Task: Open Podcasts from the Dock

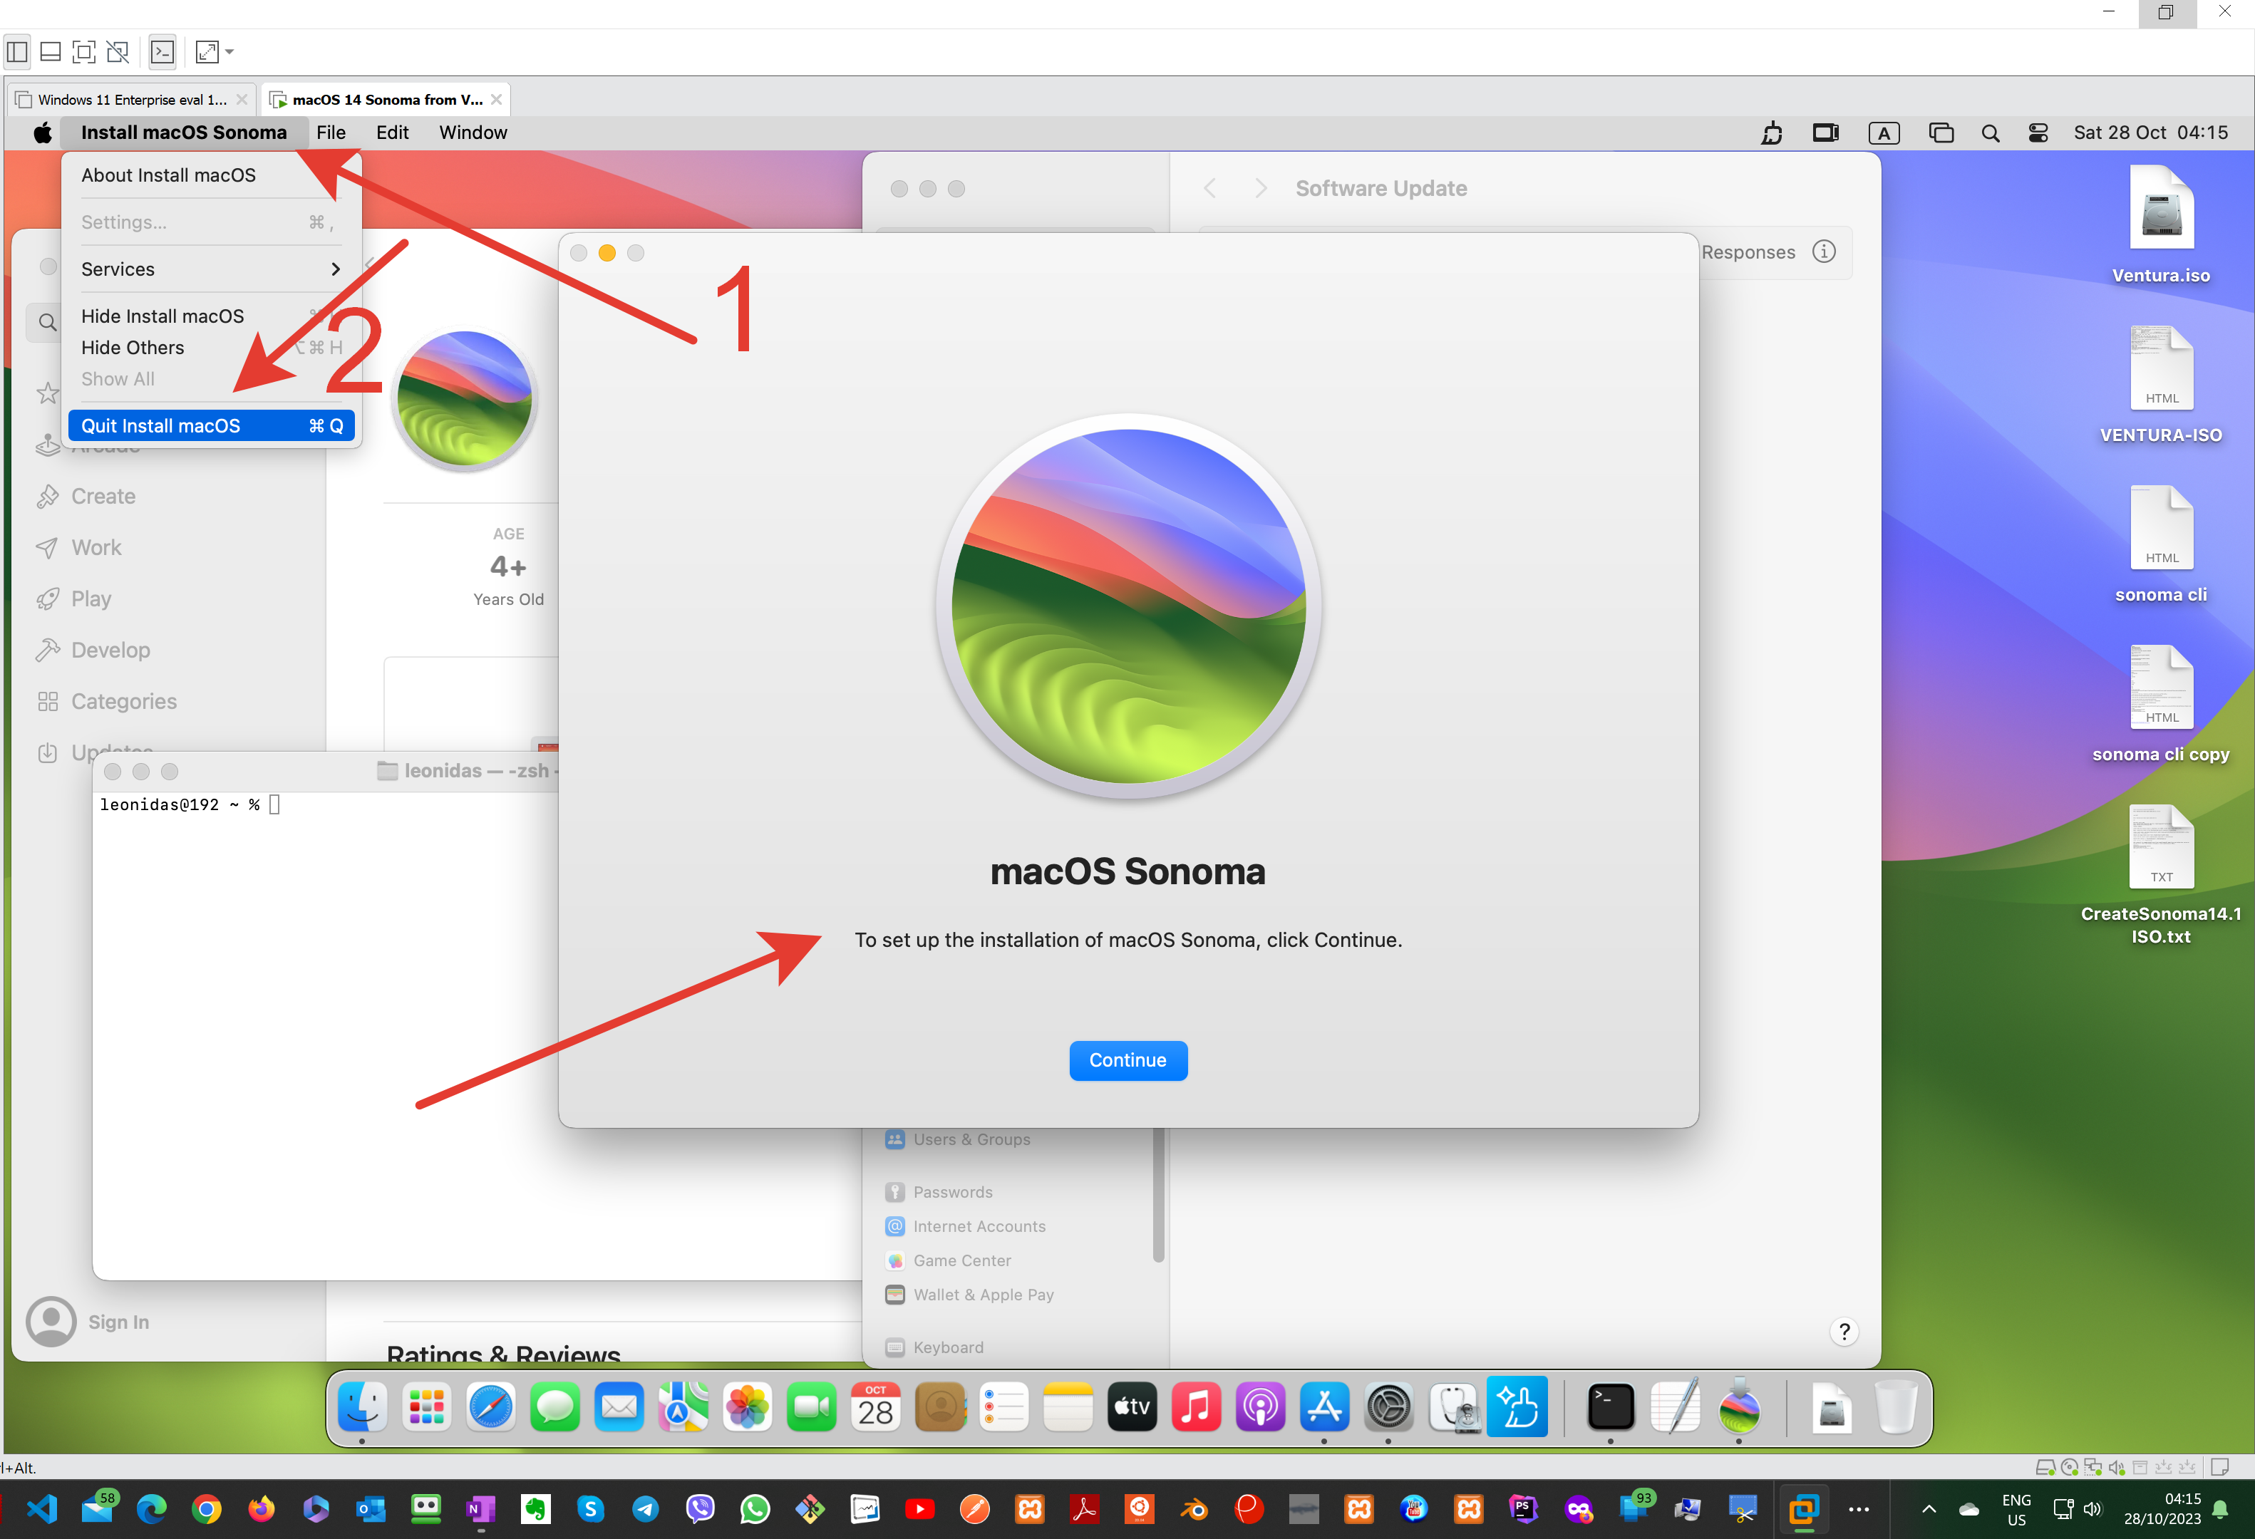Action: point(1259,1407)
